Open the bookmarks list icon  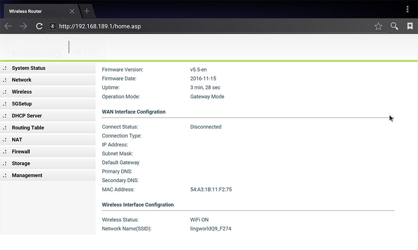[x=410, y=26]
